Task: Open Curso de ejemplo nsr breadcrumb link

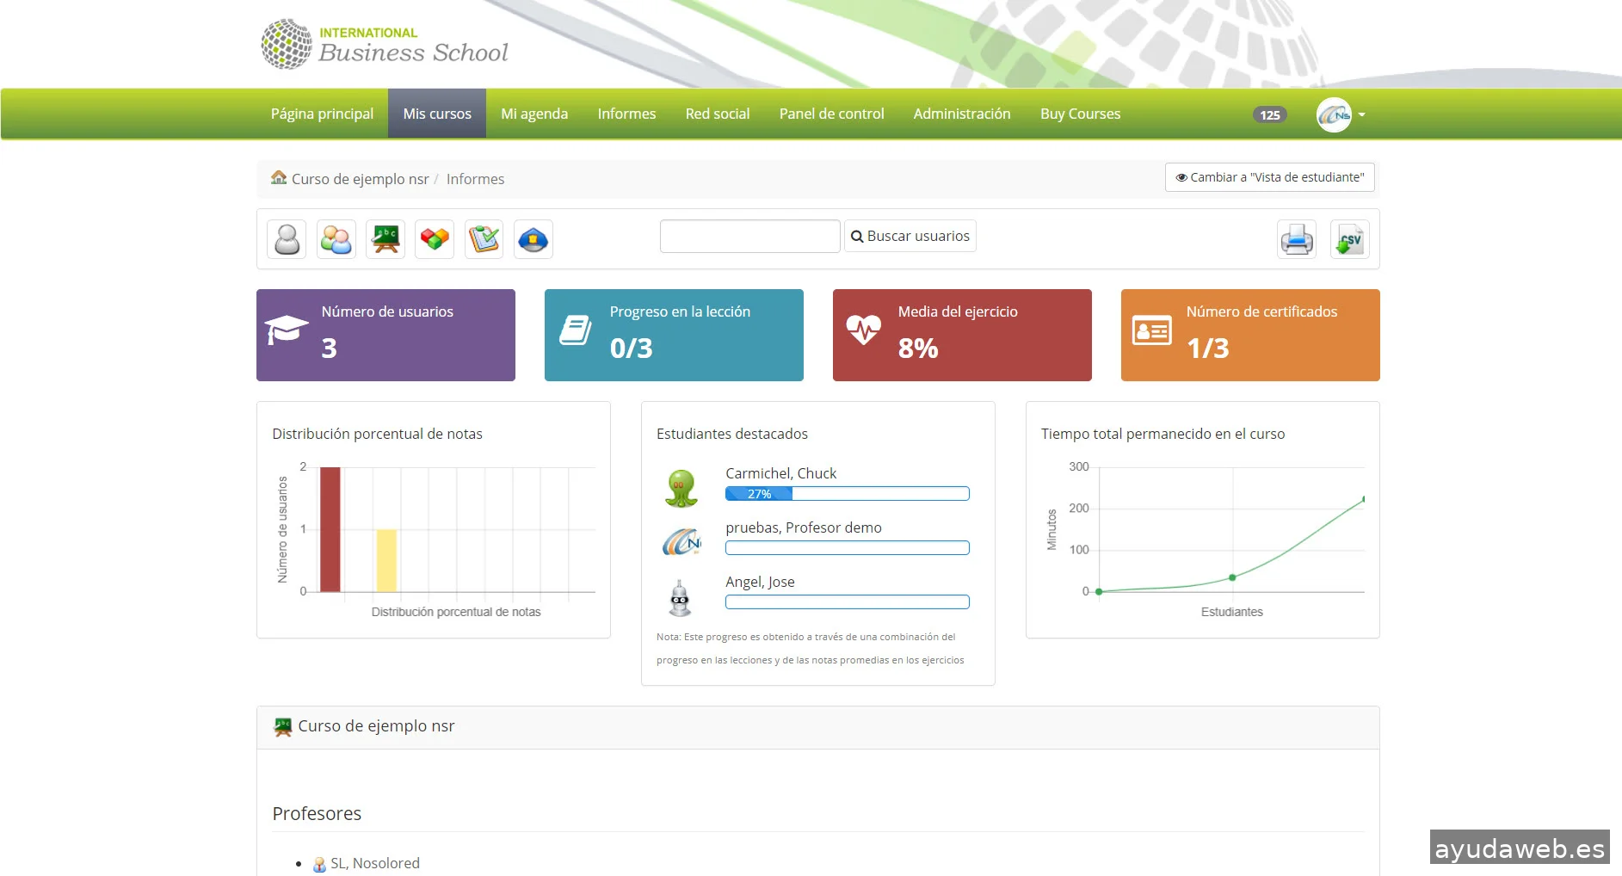Action: [360, 179]
